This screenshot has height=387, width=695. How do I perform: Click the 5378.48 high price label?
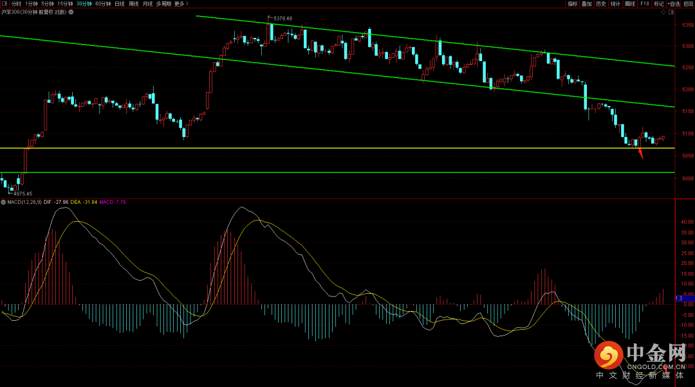point(282,19)
